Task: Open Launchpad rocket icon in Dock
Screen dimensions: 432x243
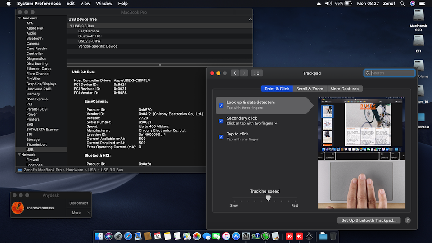Action: coord(118,236)
